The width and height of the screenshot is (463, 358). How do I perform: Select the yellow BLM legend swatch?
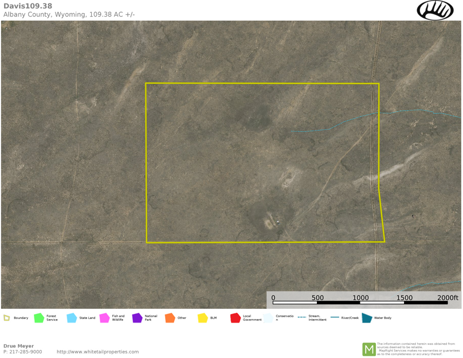(202, 318)
